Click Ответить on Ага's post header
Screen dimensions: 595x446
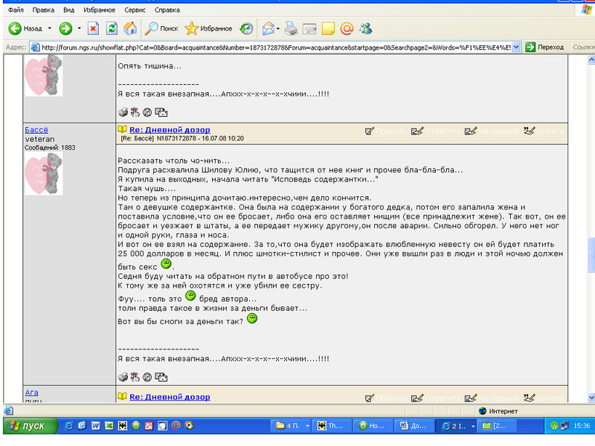pyautogui.click(x=436, y=398)
